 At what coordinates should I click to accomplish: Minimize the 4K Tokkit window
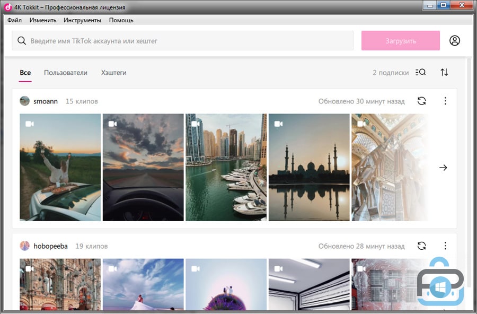[x=430, y=5]
